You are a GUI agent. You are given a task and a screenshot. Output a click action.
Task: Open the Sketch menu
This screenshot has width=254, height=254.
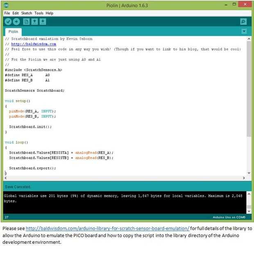[x=27, y=13]
